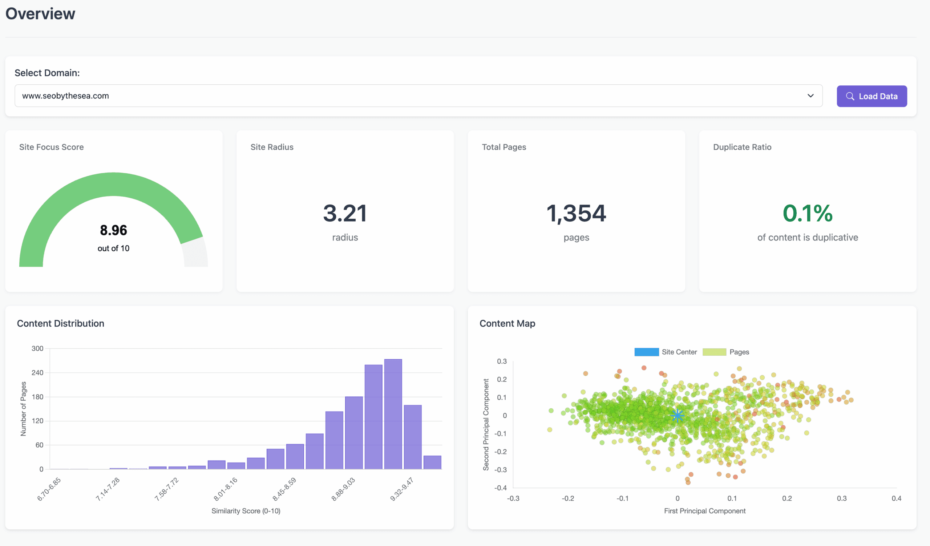930x546 pixels.
Task: Click the yellow-green Pages legend swatch
Action: [714, 352]
